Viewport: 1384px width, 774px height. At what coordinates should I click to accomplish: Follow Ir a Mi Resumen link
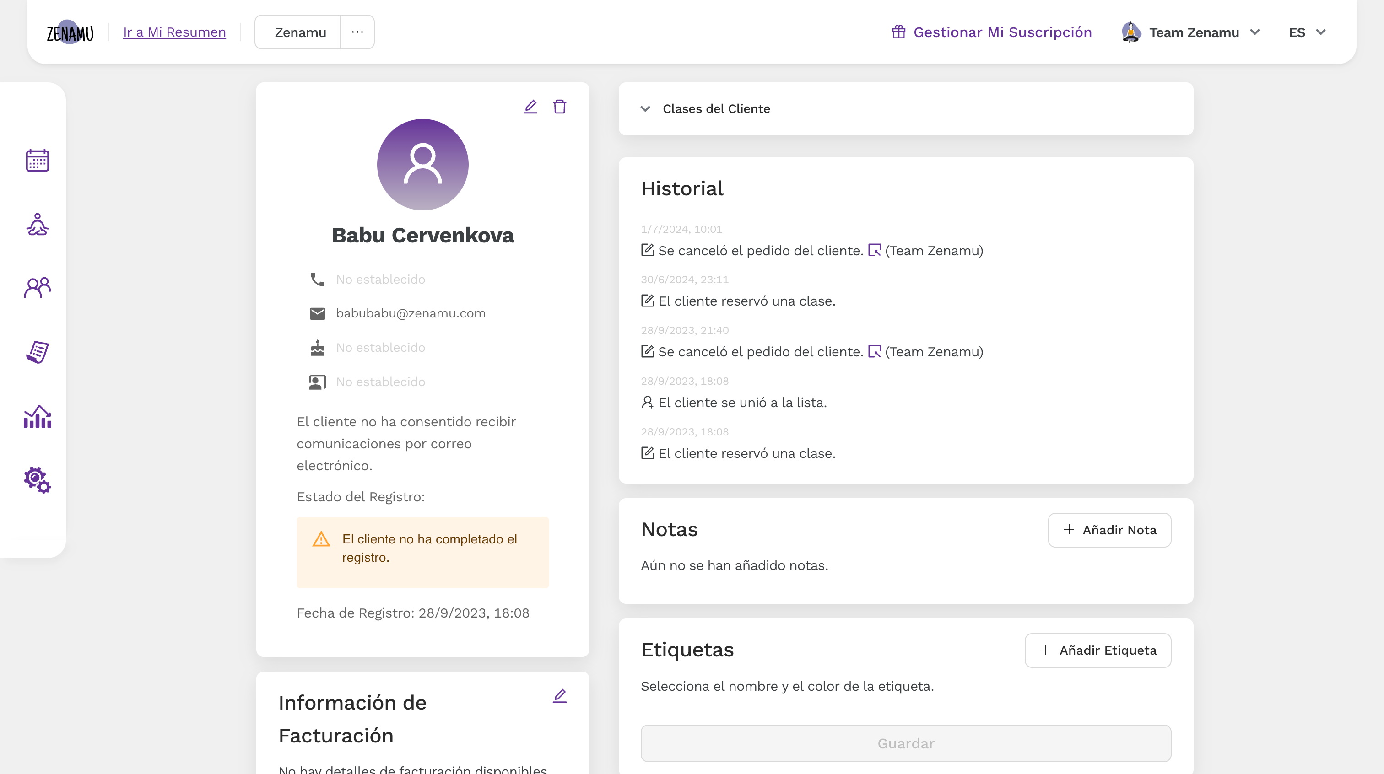click(x=175, y=32)
